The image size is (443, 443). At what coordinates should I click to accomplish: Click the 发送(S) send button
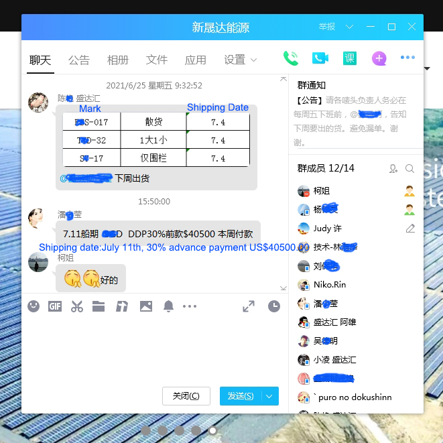[241, 396]
